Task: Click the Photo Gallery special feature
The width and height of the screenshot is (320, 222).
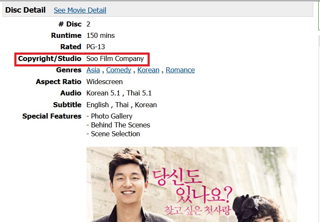Action: point(109,116)
